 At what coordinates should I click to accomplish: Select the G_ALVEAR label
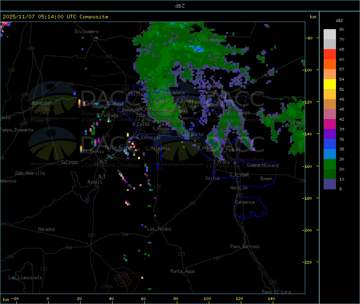tap(239, 175)
